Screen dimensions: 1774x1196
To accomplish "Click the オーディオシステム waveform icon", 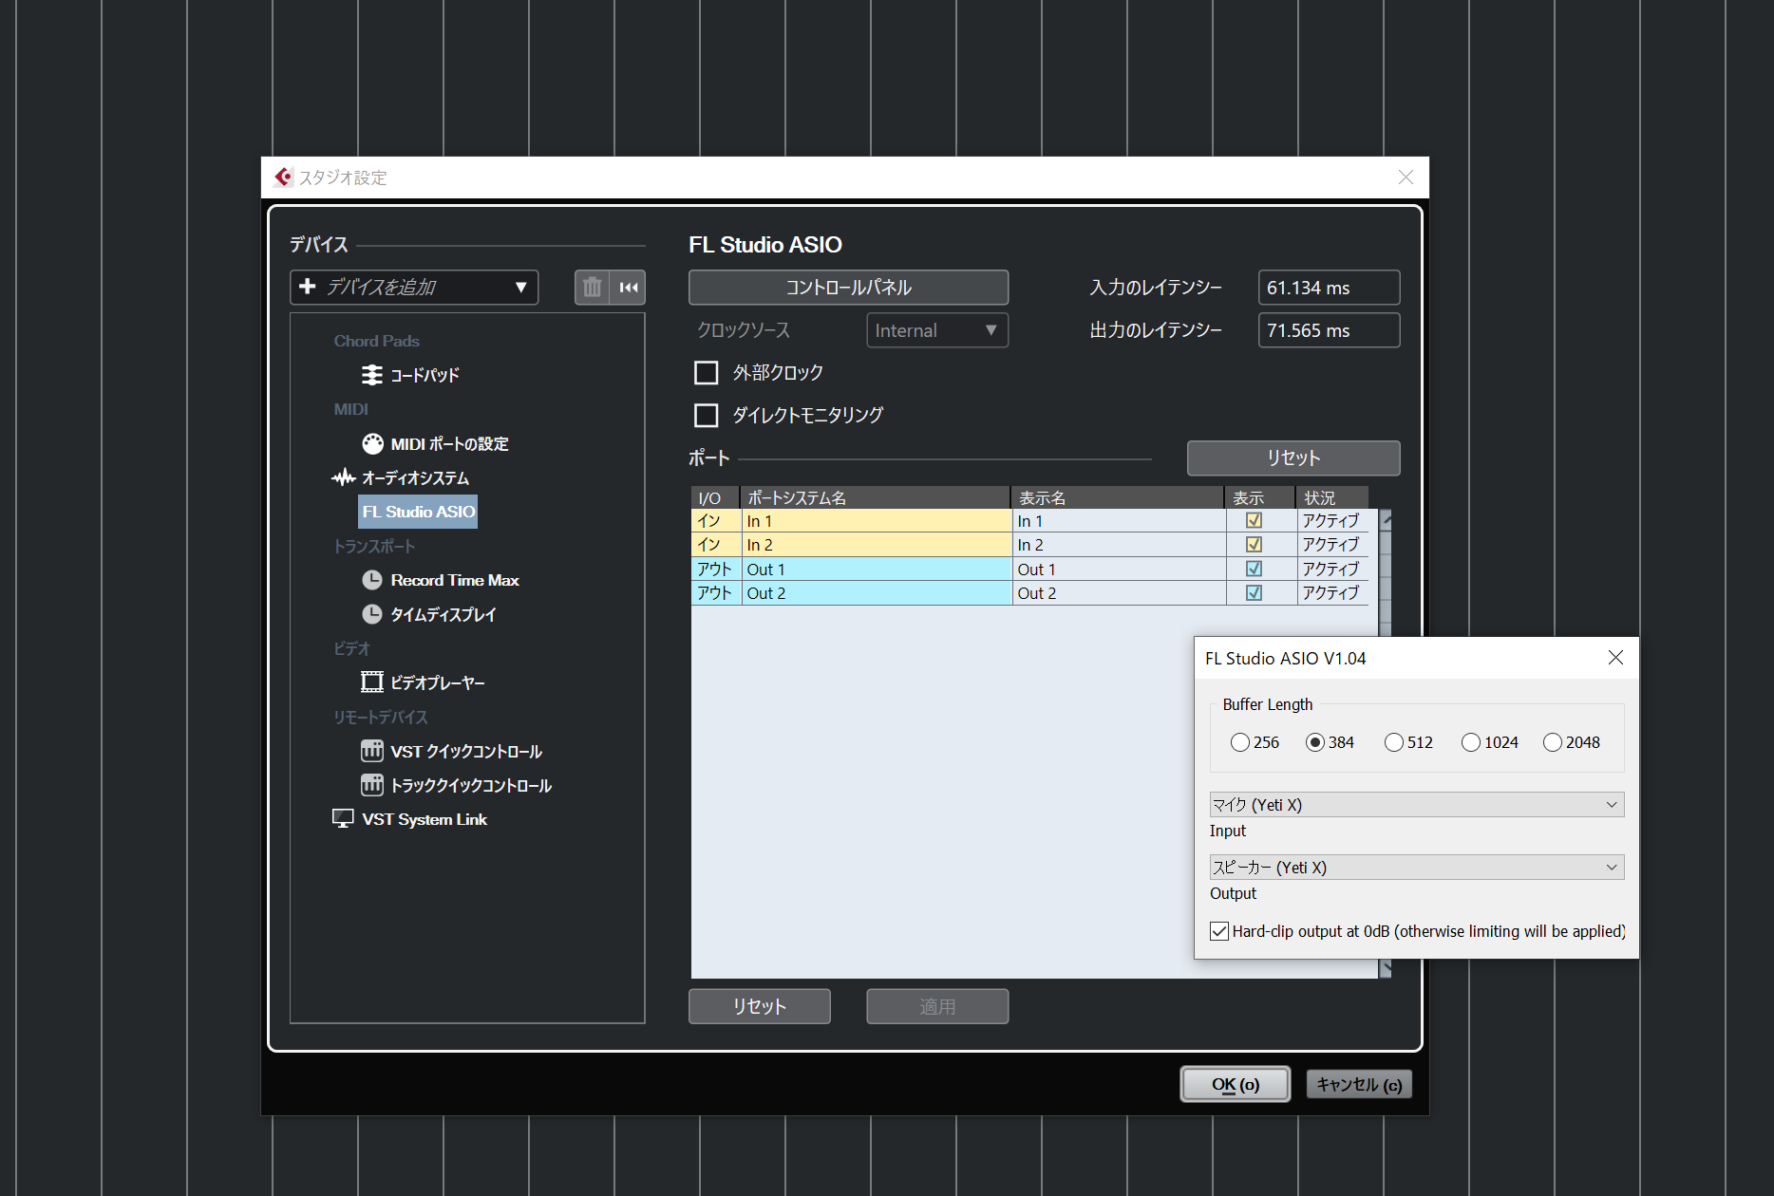I will tap(343, 477).
